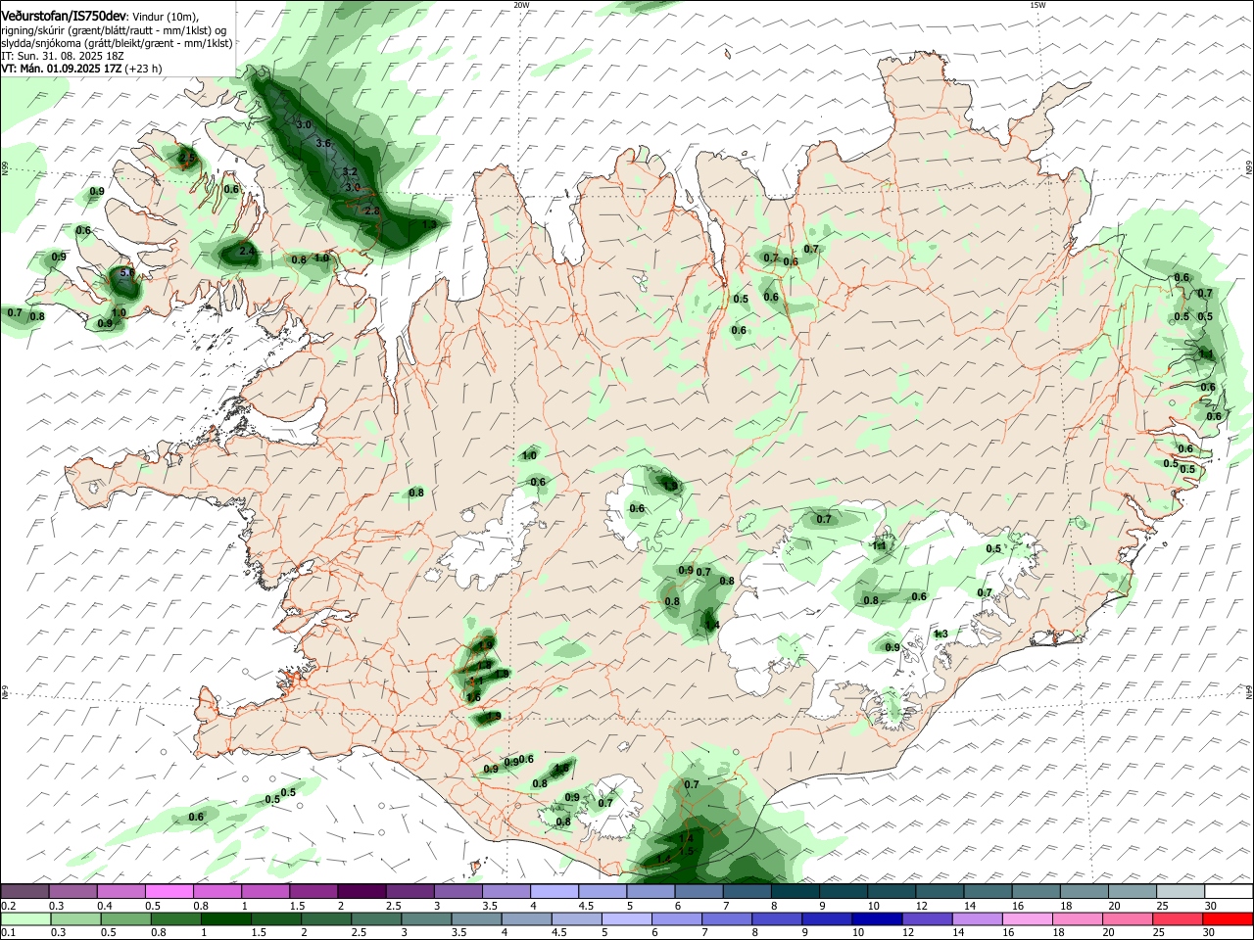
Task: Select the dusky purple 0.2 swatch starting the top row
Action: point(24,892)
